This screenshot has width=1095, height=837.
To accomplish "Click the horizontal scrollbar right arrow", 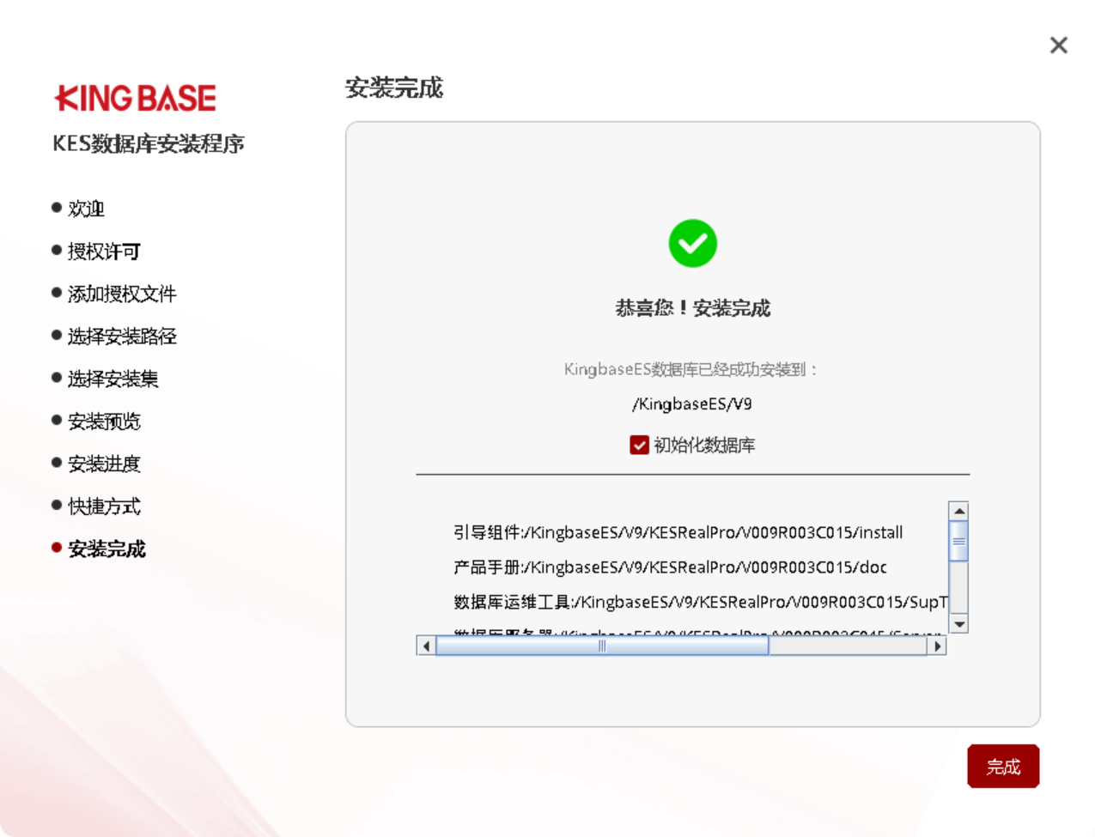I will (937, 646).
